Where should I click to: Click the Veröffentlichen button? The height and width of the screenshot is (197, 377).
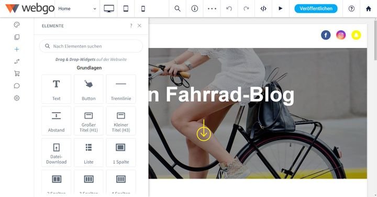[316, 9]
